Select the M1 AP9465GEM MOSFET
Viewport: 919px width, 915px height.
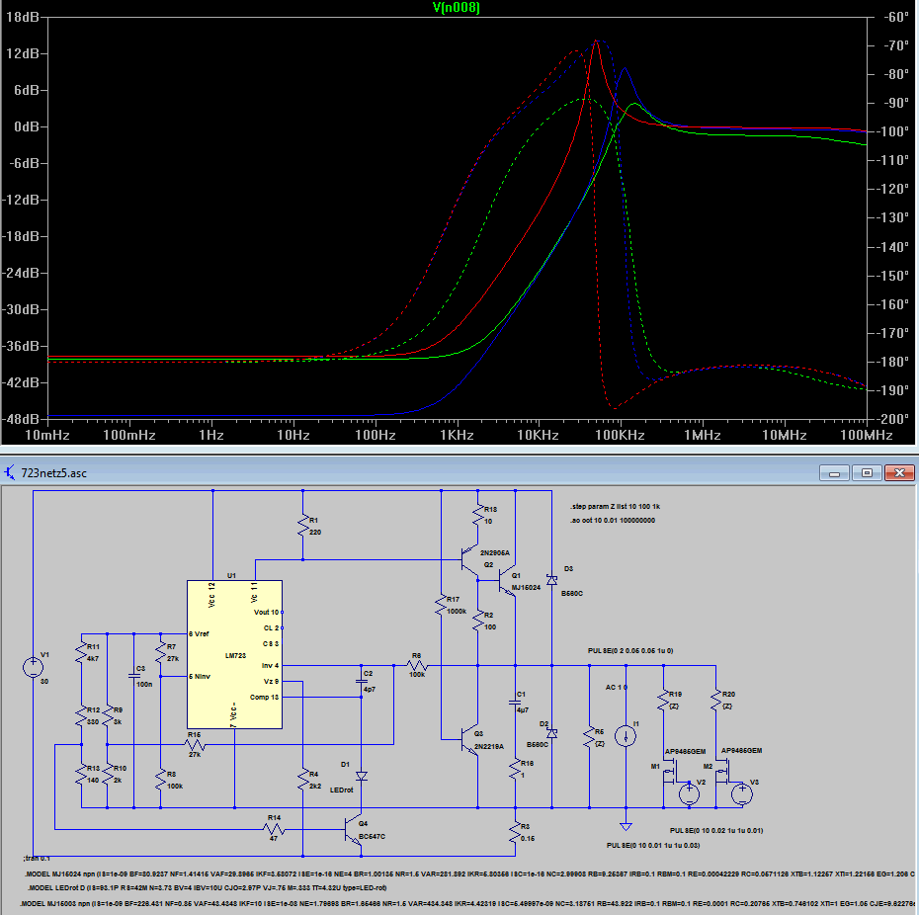[x=670, y=771]
